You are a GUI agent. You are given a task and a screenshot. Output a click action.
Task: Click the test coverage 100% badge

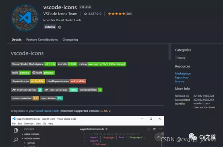pyautogui.click(x=60, y=90)
